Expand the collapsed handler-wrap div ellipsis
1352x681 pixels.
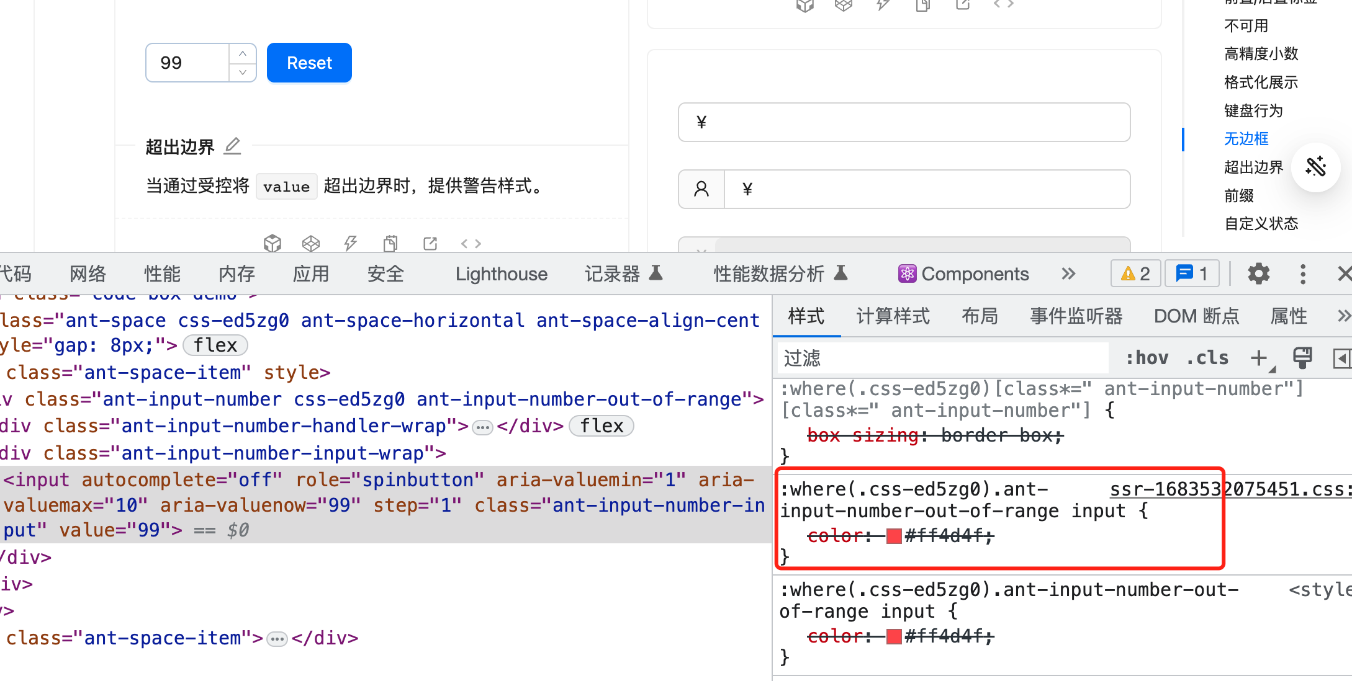(482, 426)
